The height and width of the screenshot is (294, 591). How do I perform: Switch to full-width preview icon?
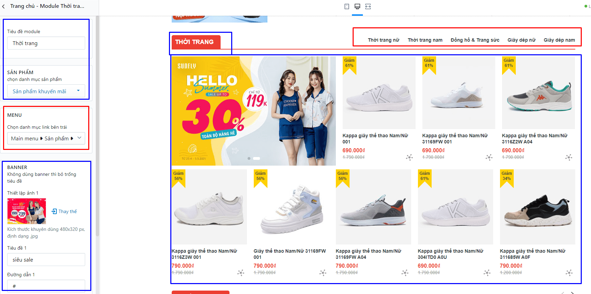[x=368, y=6]
